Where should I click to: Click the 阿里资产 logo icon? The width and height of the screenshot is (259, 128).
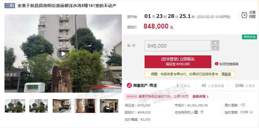pos(129,86)
